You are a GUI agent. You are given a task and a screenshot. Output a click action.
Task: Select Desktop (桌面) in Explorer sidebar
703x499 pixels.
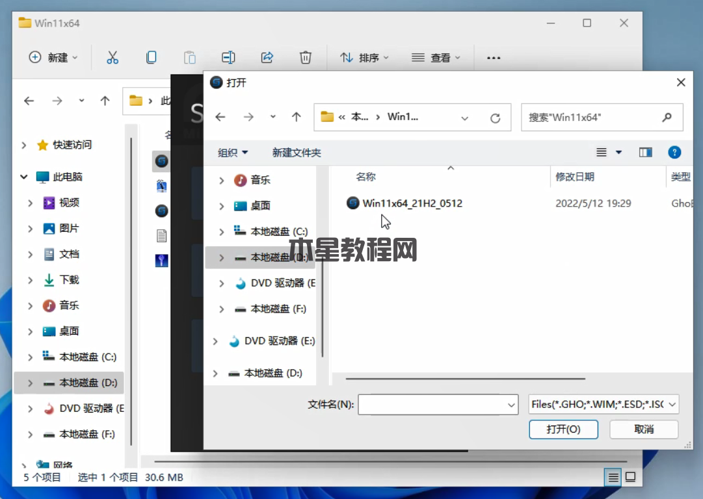69,331
